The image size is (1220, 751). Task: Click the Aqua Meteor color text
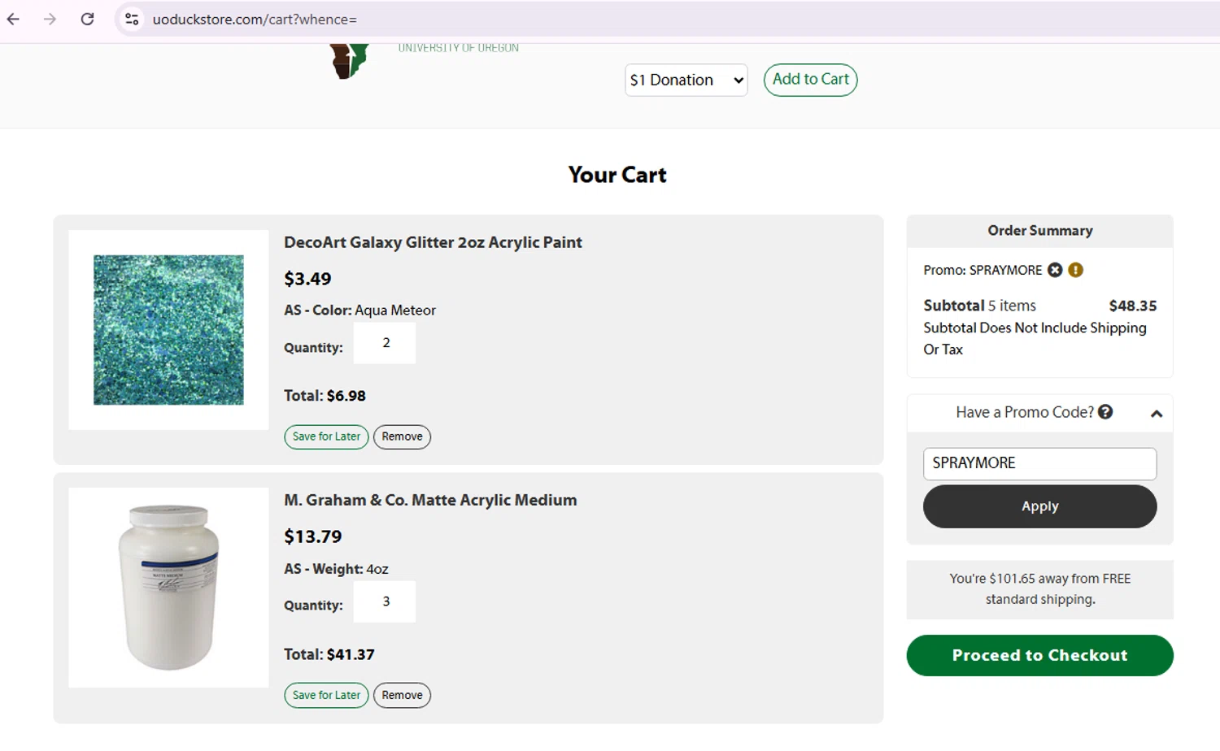pyautogui.click(x=395, y=310)
